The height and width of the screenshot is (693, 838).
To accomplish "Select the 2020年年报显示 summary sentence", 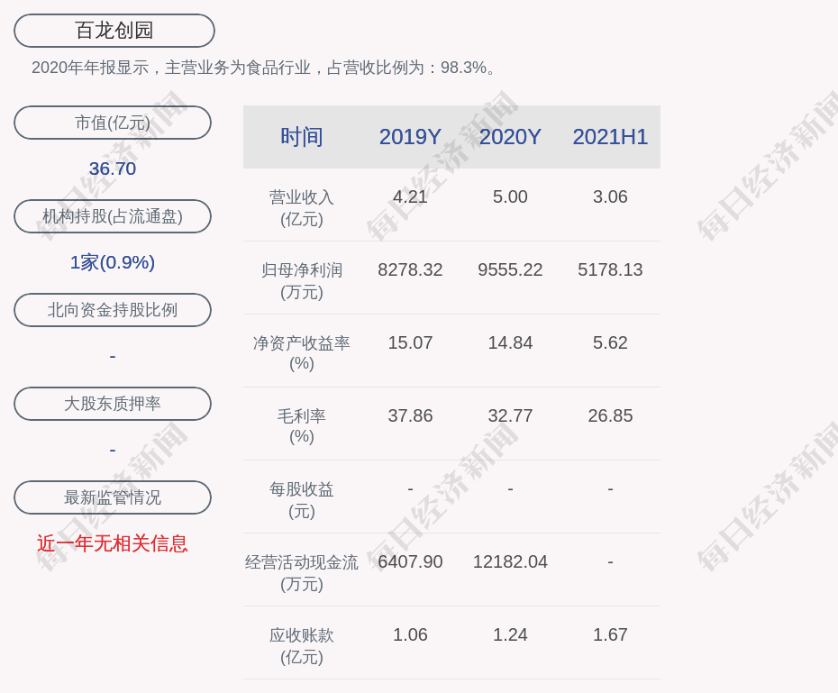I will (x=265, y=68).
